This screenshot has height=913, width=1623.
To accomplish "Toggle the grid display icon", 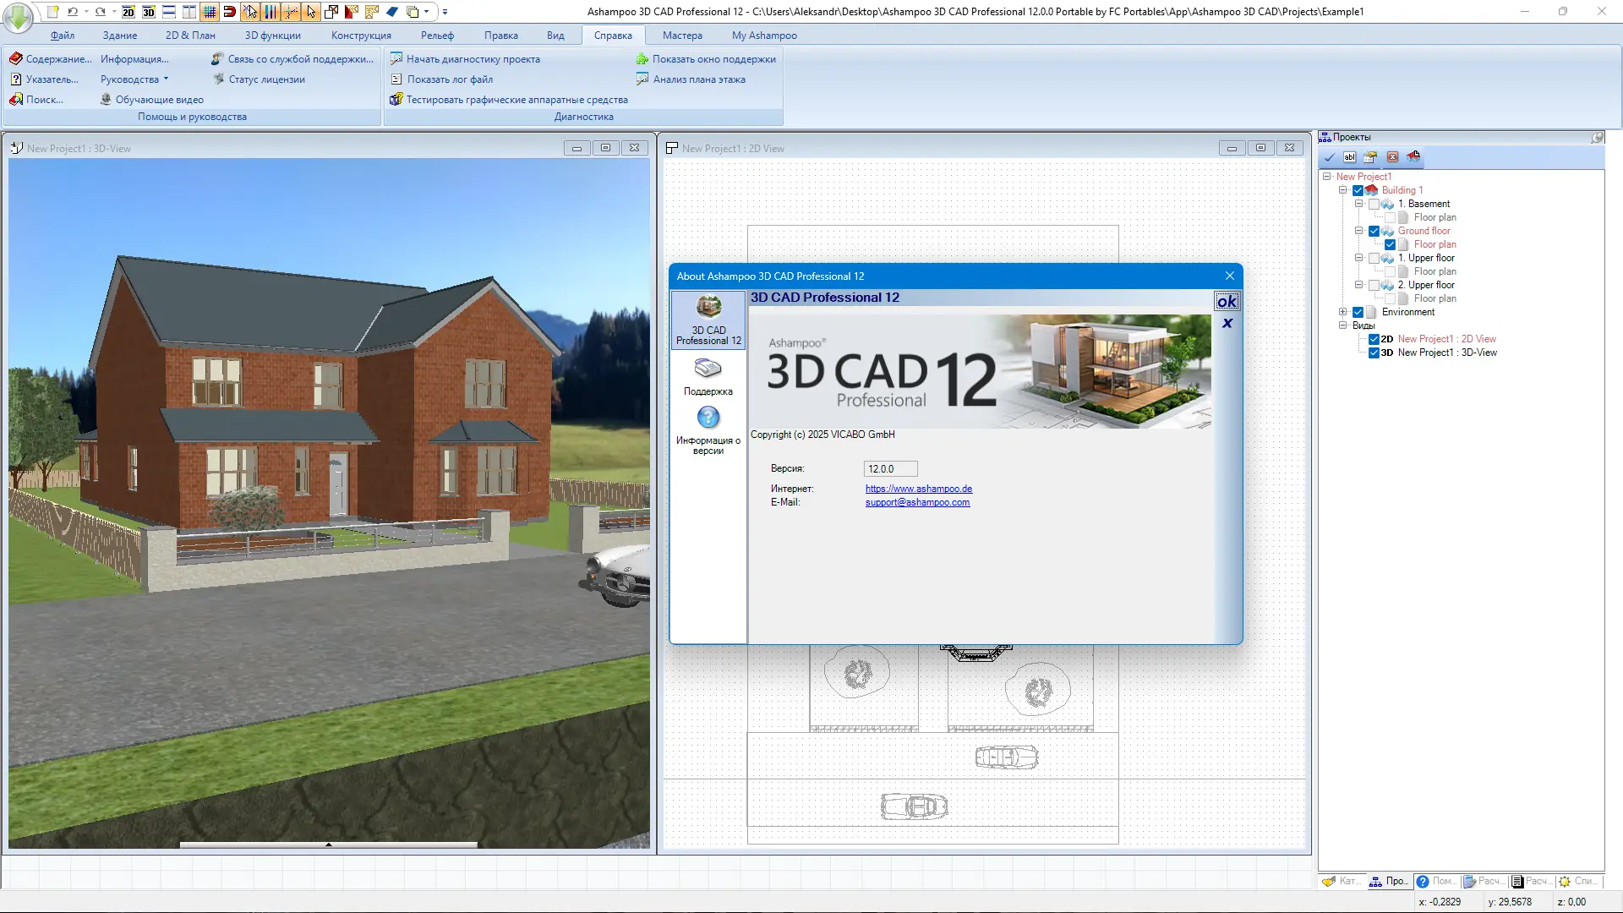I will tap(210, 12).
